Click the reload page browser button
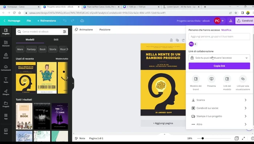 (x=14, y=13)
